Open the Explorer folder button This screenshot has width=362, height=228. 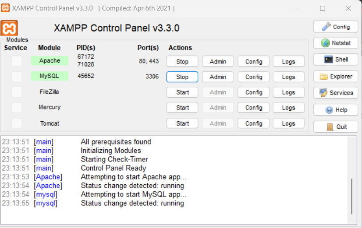336,77
